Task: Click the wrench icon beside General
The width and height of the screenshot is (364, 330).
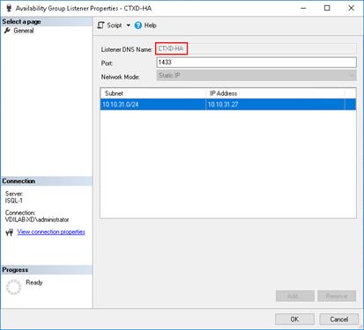Action: [7, 31]
